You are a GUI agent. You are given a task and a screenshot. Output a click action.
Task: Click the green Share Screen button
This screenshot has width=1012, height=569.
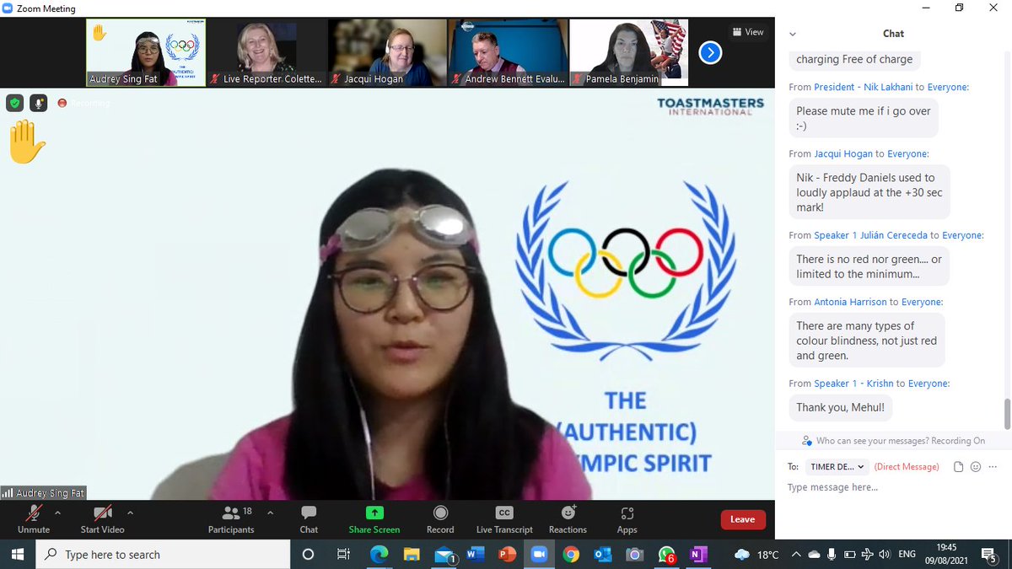(x=374, y=518)
